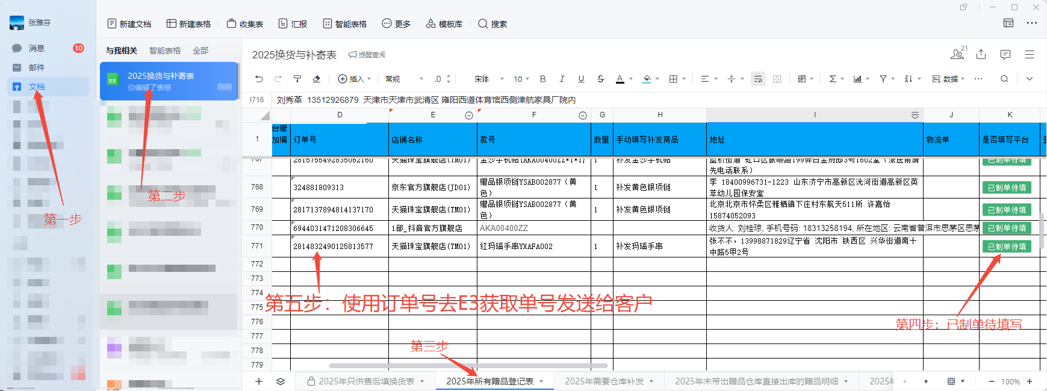Toggle italic text style

point(562,79)
